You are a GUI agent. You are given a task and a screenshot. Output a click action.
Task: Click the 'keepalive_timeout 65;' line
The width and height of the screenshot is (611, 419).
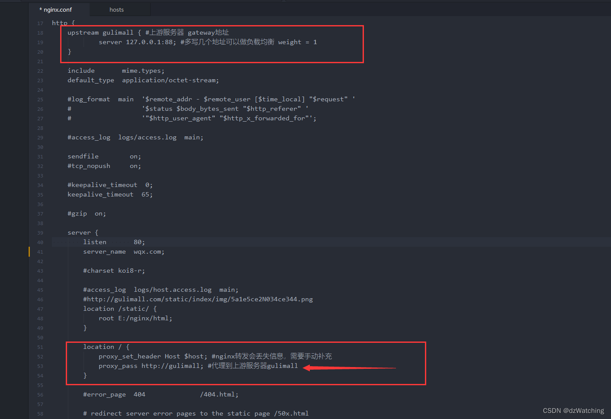point(110,194)
